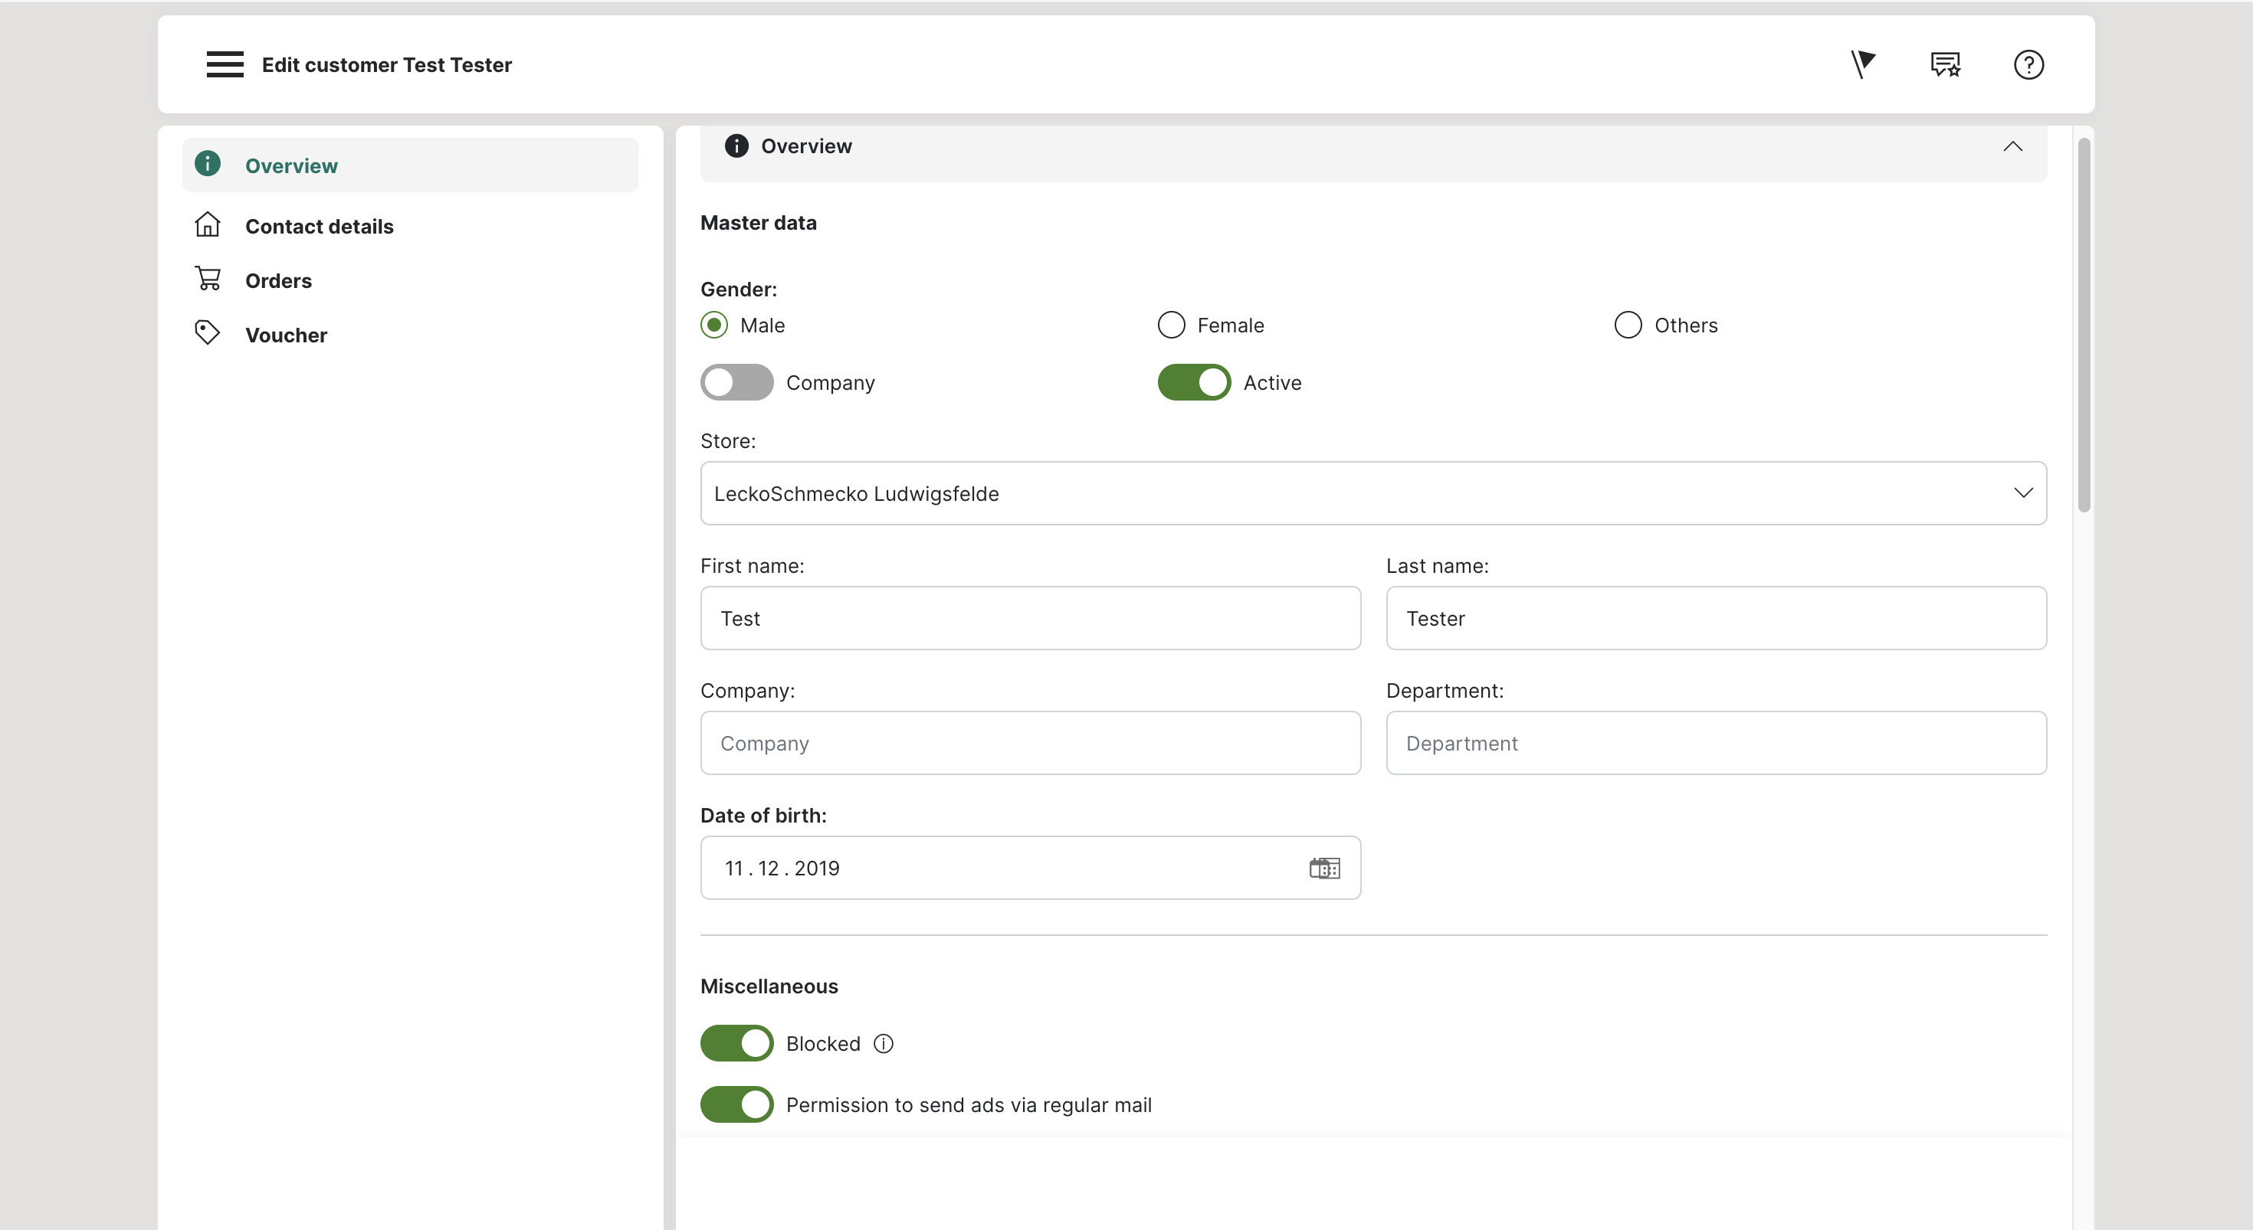Select the Others gender option
Screen dimensions: 2253x1230
point(1628,325)
